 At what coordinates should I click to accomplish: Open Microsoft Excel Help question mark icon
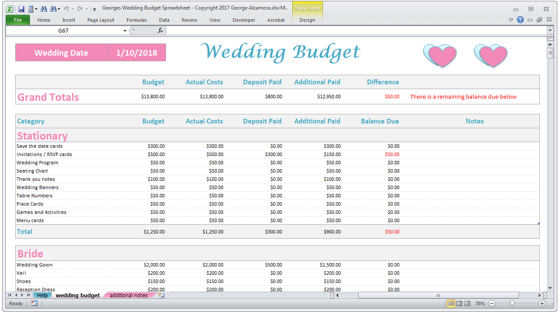coord(520,20)
